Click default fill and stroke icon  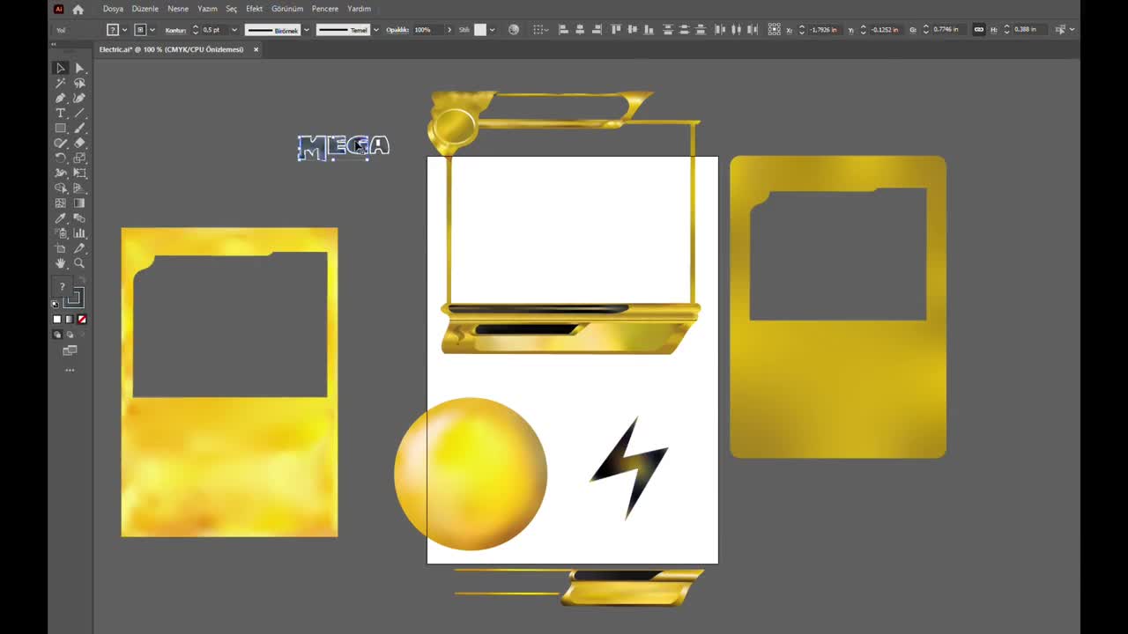(55, 304)
